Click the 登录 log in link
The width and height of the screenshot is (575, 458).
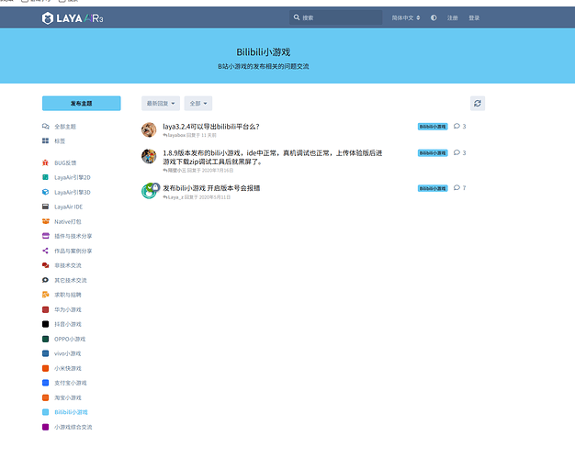point(474,17)
